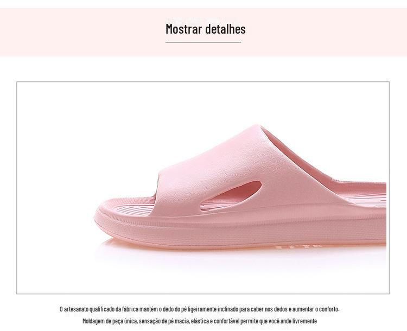The image size is (407, 331).
Task: Click the "Mostrar detalhes" heading
Action: pos(205,29)
